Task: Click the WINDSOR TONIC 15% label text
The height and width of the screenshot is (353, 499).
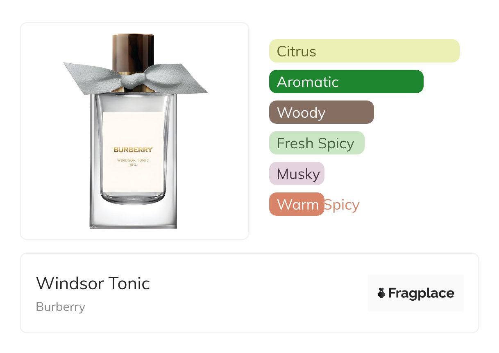Action: point(133,162)
